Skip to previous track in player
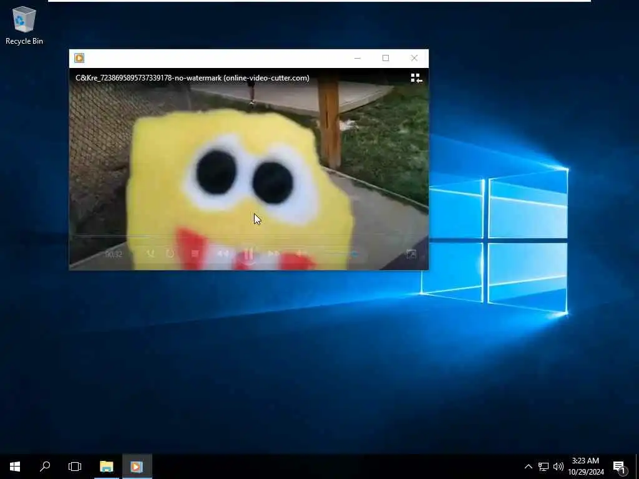Viewport: 639px width, 479px height. 223,254
